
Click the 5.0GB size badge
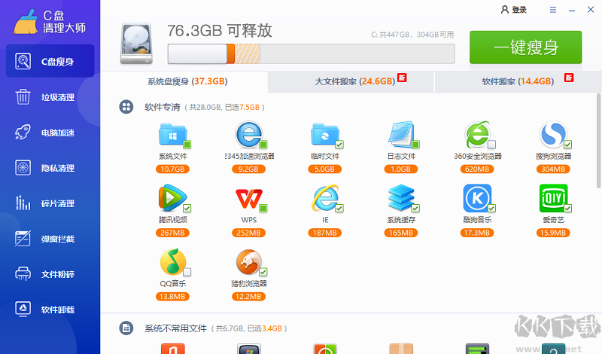point(325,169)
